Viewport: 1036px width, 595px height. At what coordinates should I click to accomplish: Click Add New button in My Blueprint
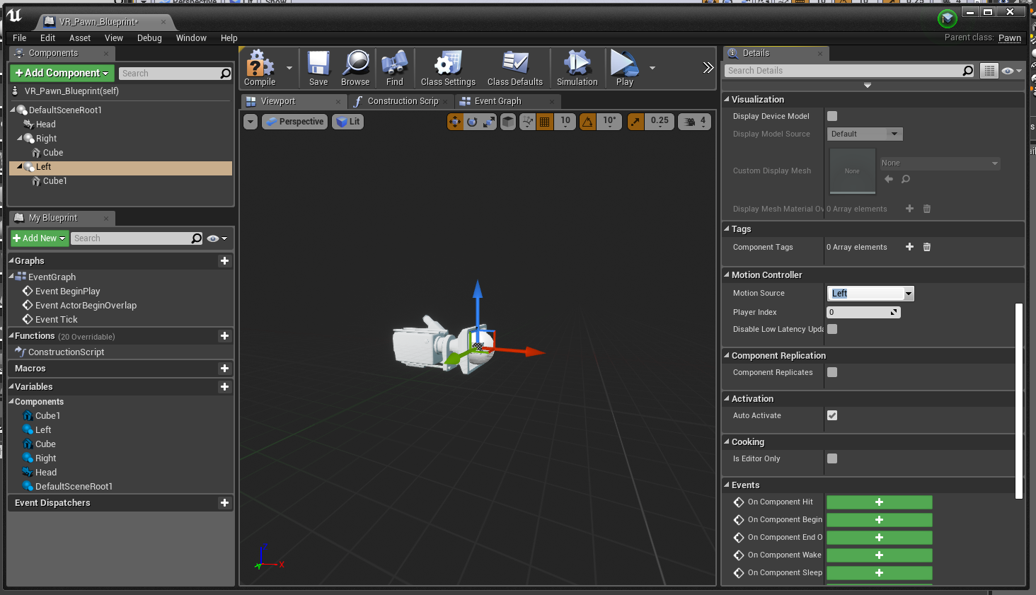click(39, 238)
